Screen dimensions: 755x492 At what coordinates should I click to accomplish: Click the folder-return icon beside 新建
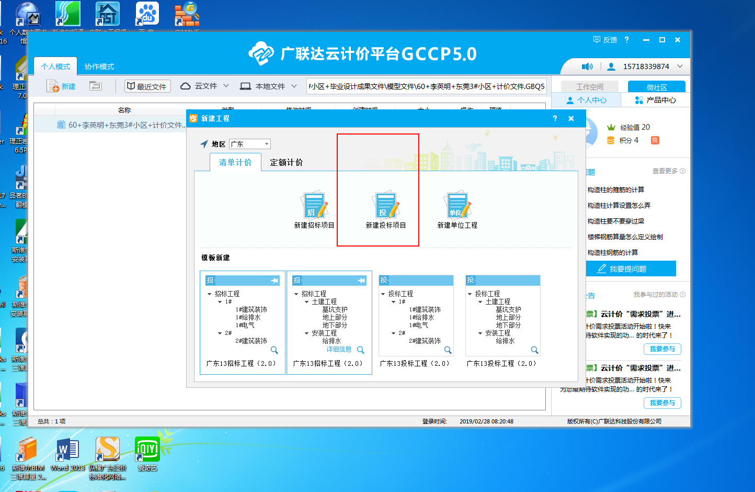point(95,86)
